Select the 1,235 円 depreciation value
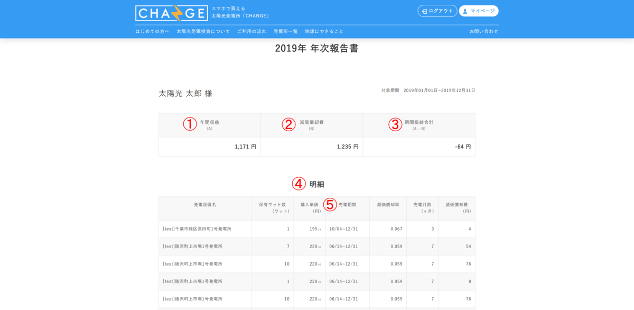Image resolution: width=634 pixels, height=310 pixels. [x=348, y=147]
